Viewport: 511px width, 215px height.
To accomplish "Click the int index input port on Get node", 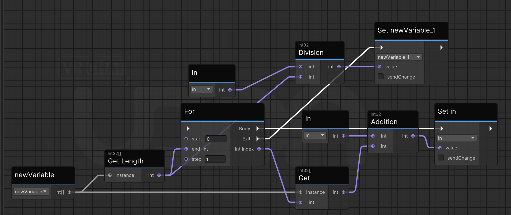I will pyautogui.click(x=301, y=202).
